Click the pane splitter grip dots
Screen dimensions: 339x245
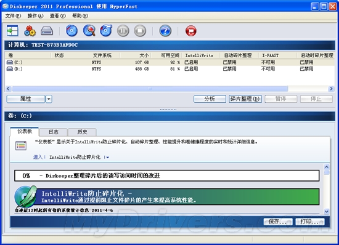(168, 110)
